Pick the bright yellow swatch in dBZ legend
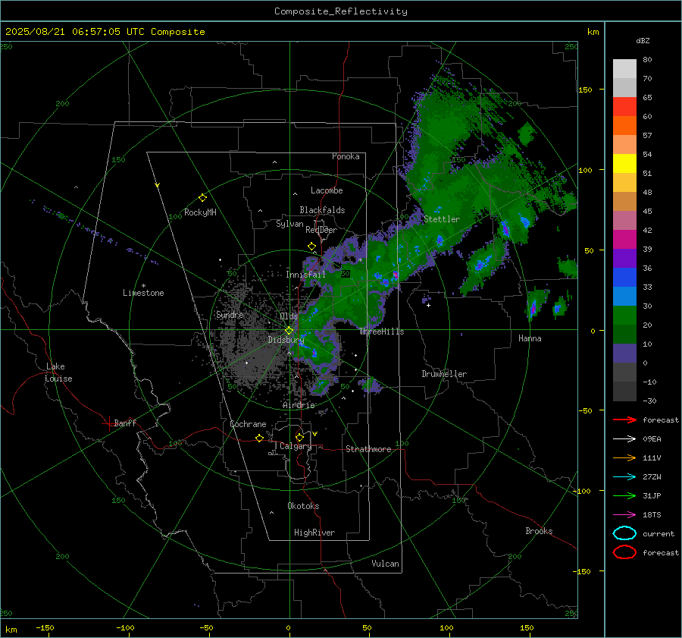The image size is (682, 638). pos(624,163)
